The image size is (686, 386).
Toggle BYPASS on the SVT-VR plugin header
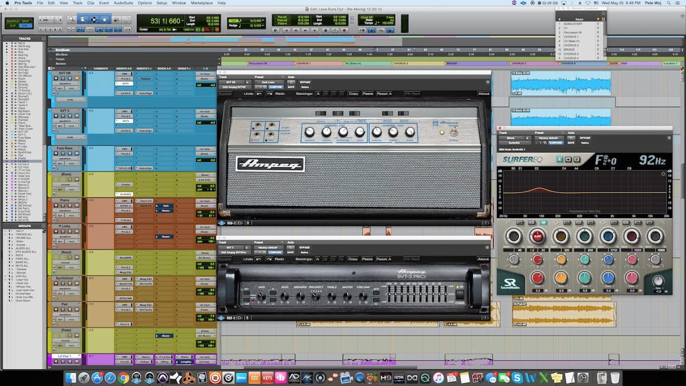[304, 82]
